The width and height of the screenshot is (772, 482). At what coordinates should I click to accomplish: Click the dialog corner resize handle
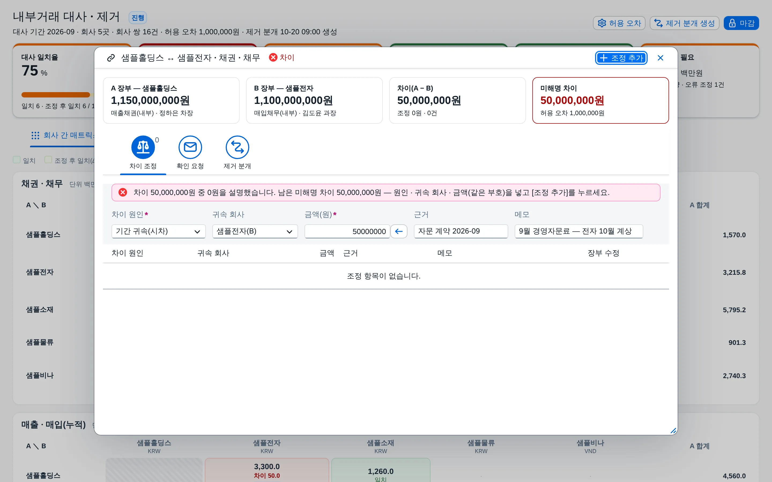(673, 431)
